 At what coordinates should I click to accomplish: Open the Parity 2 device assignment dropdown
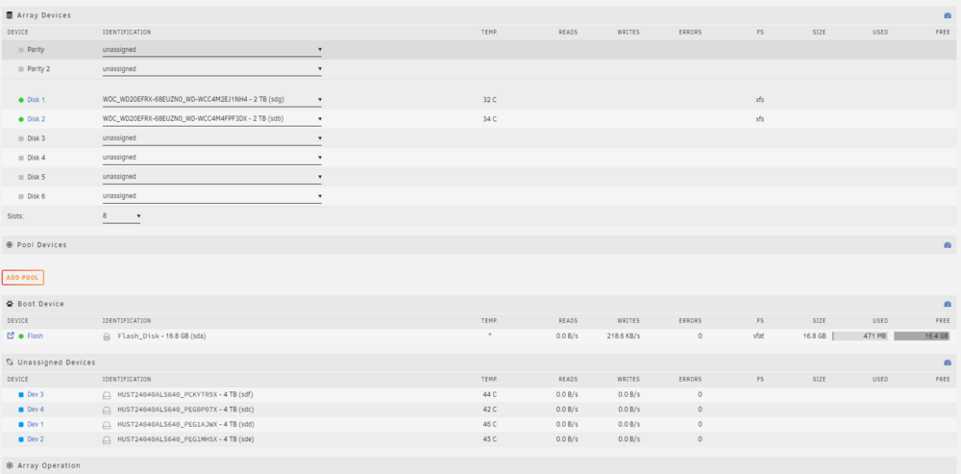pos(212,69)
